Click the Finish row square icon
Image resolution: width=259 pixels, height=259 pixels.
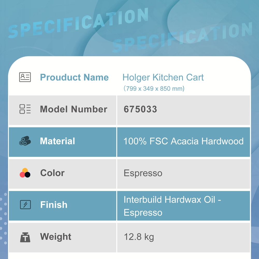click(25, 205)
